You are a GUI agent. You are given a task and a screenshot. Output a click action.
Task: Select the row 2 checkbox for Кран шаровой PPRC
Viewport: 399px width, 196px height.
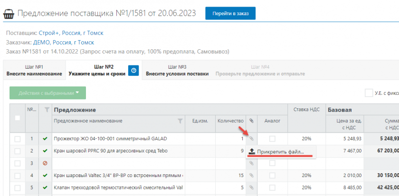18,151
